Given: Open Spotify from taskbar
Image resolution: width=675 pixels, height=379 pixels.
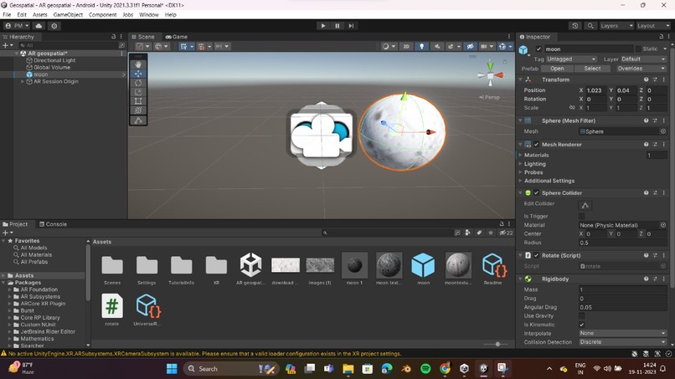Looking at the screenshot, I should point(425,369).
